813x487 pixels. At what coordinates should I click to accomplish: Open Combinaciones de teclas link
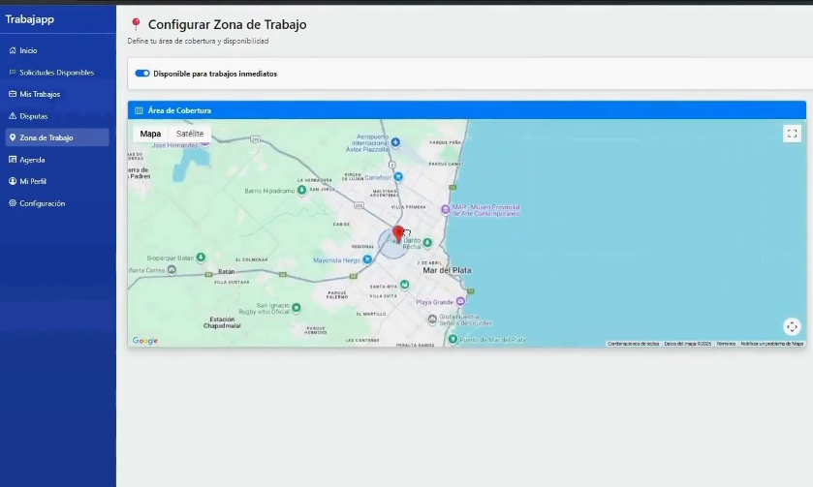click(633, 344)
